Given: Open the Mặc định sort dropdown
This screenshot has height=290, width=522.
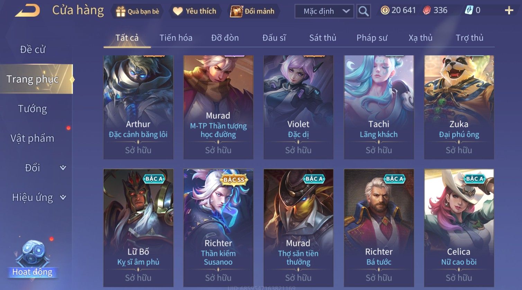Looking at the screenshot, I should pyautogui.click(x=324, y=11).
